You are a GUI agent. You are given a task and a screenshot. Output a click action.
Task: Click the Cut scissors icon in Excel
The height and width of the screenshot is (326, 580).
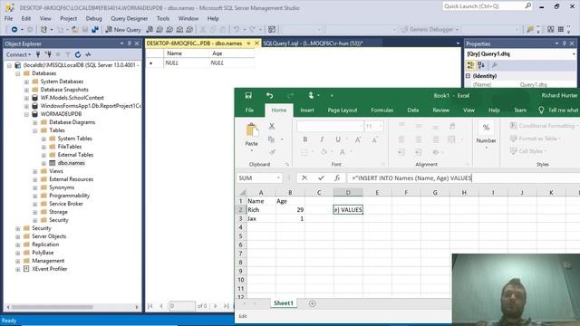(272, 127)
